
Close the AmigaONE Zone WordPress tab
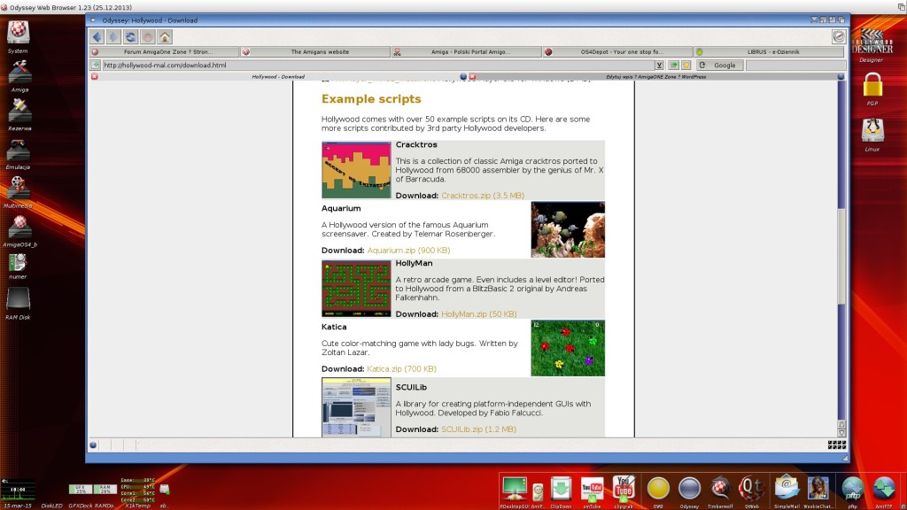[x=472, y=76]
